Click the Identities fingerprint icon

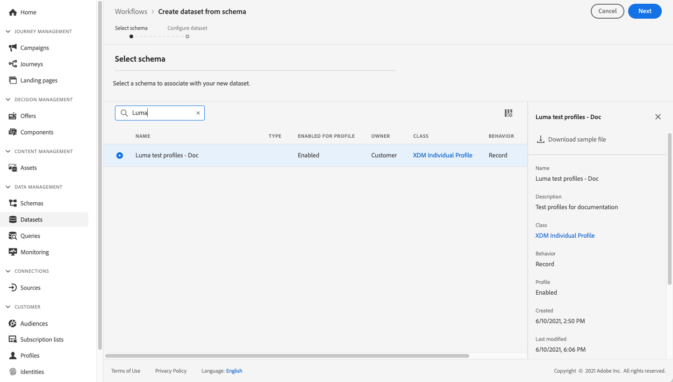pyautogui.click(x=13, y=372)
